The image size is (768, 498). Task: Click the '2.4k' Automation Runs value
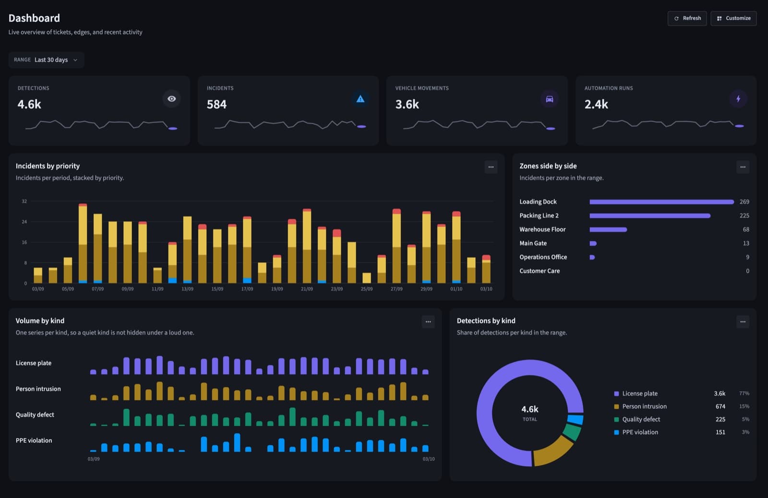point(596,104)
